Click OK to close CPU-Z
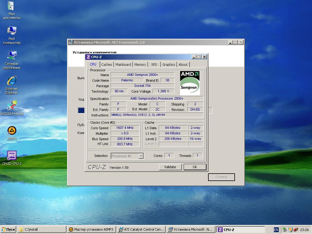The width and height of the screenshot is (312, 234). [x=195, y=167]
